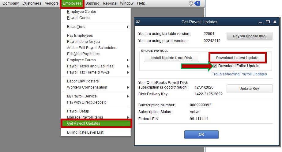Click subscription date 12/31/2020

coord(204,87)
